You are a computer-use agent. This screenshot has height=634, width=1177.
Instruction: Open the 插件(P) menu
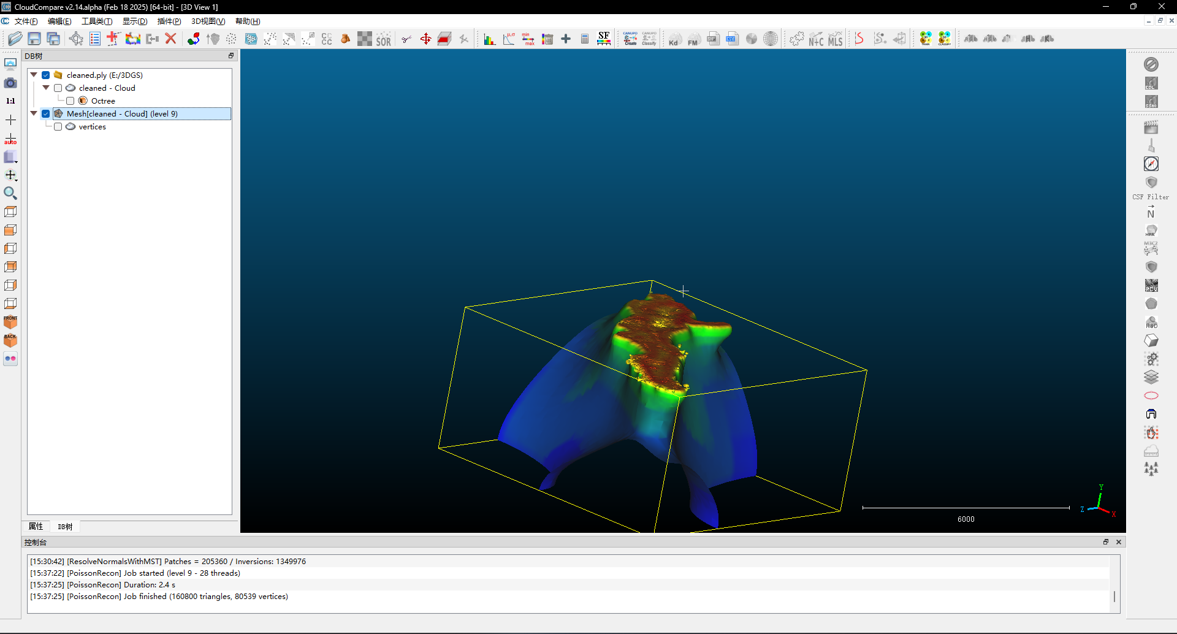pyautogui.click(x=169, y=21)
